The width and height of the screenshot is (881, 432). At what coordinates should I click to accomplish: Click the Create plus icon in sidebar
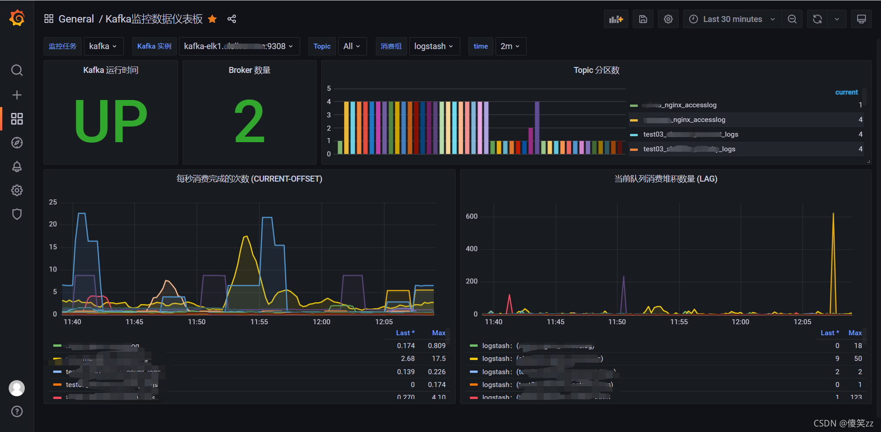click(x=17, y=95)
